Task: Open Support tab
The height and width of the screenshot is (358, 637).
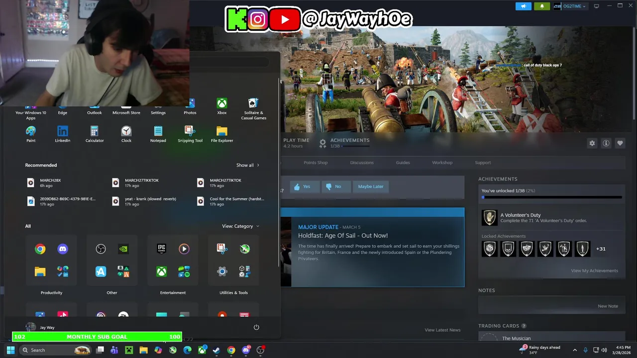Action: click(x=483, y=163)
